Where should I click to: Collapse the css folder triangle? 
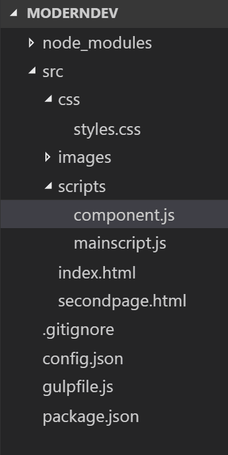tap(48, 99)
